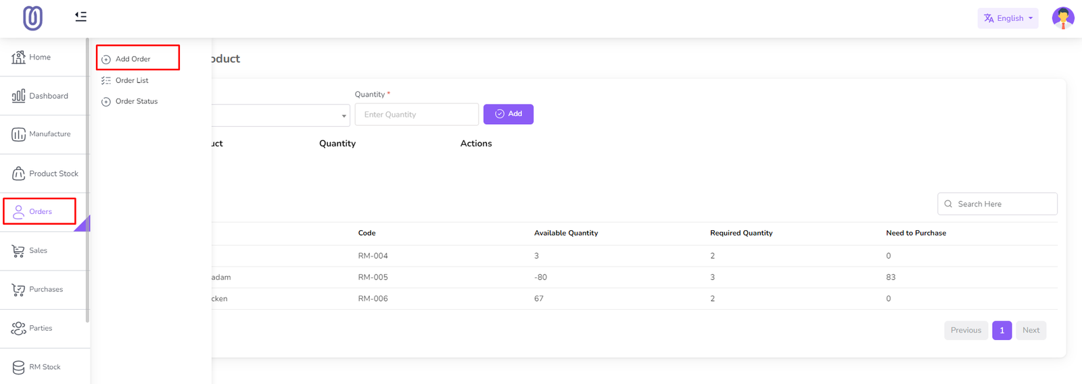This screenshot has height=384, width=1082.
Task: Open Order List submenu item
Action: pyautogui.click(x=132, y=80)
